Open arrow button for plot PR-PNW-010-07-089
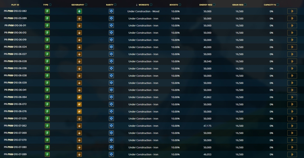 tap(292, 154)
